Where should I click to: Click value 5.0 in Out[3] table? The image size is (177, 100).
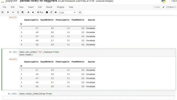click(x=37, y=44)
